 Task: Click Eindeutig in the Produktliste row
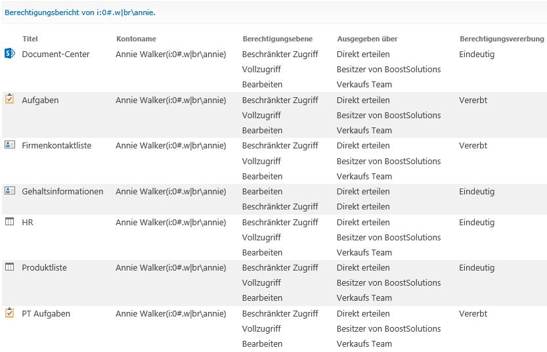point(477,267)
